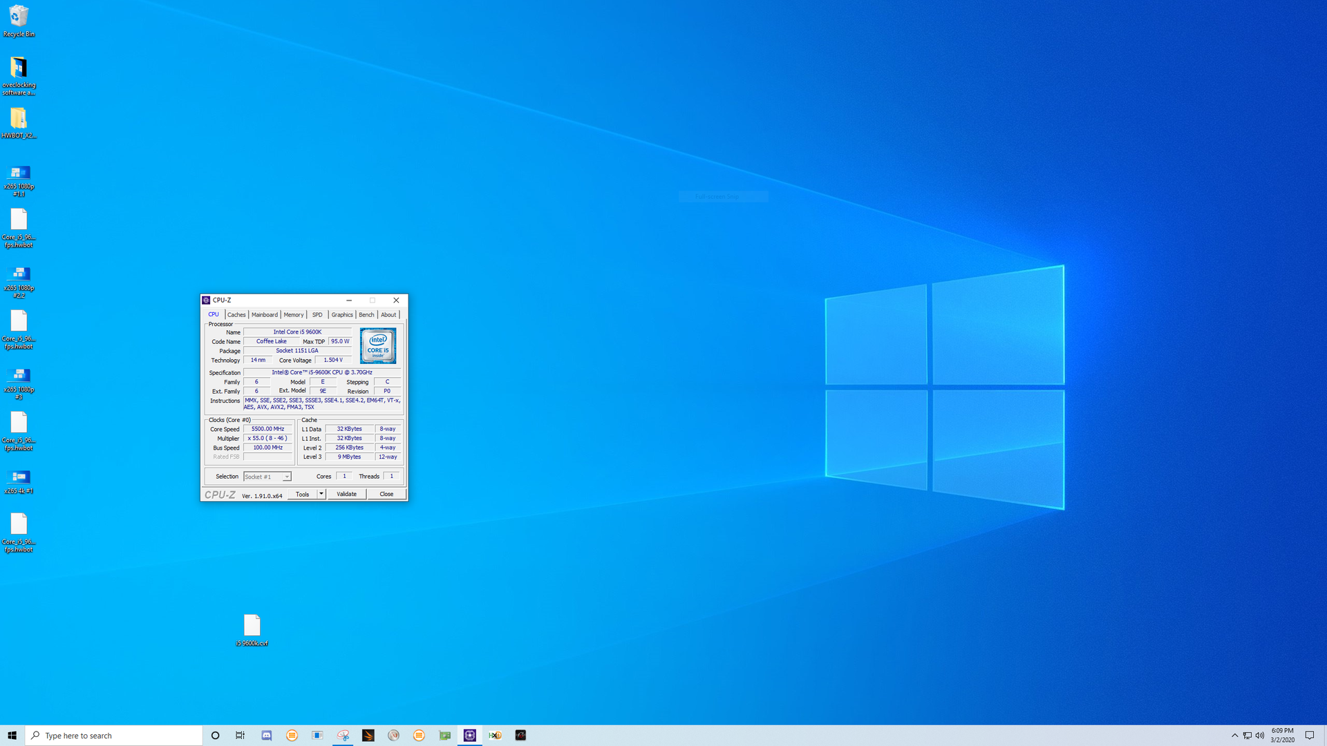
Task: Click the Level 2 cache 256 KBytes value
Action: point(349,448)
